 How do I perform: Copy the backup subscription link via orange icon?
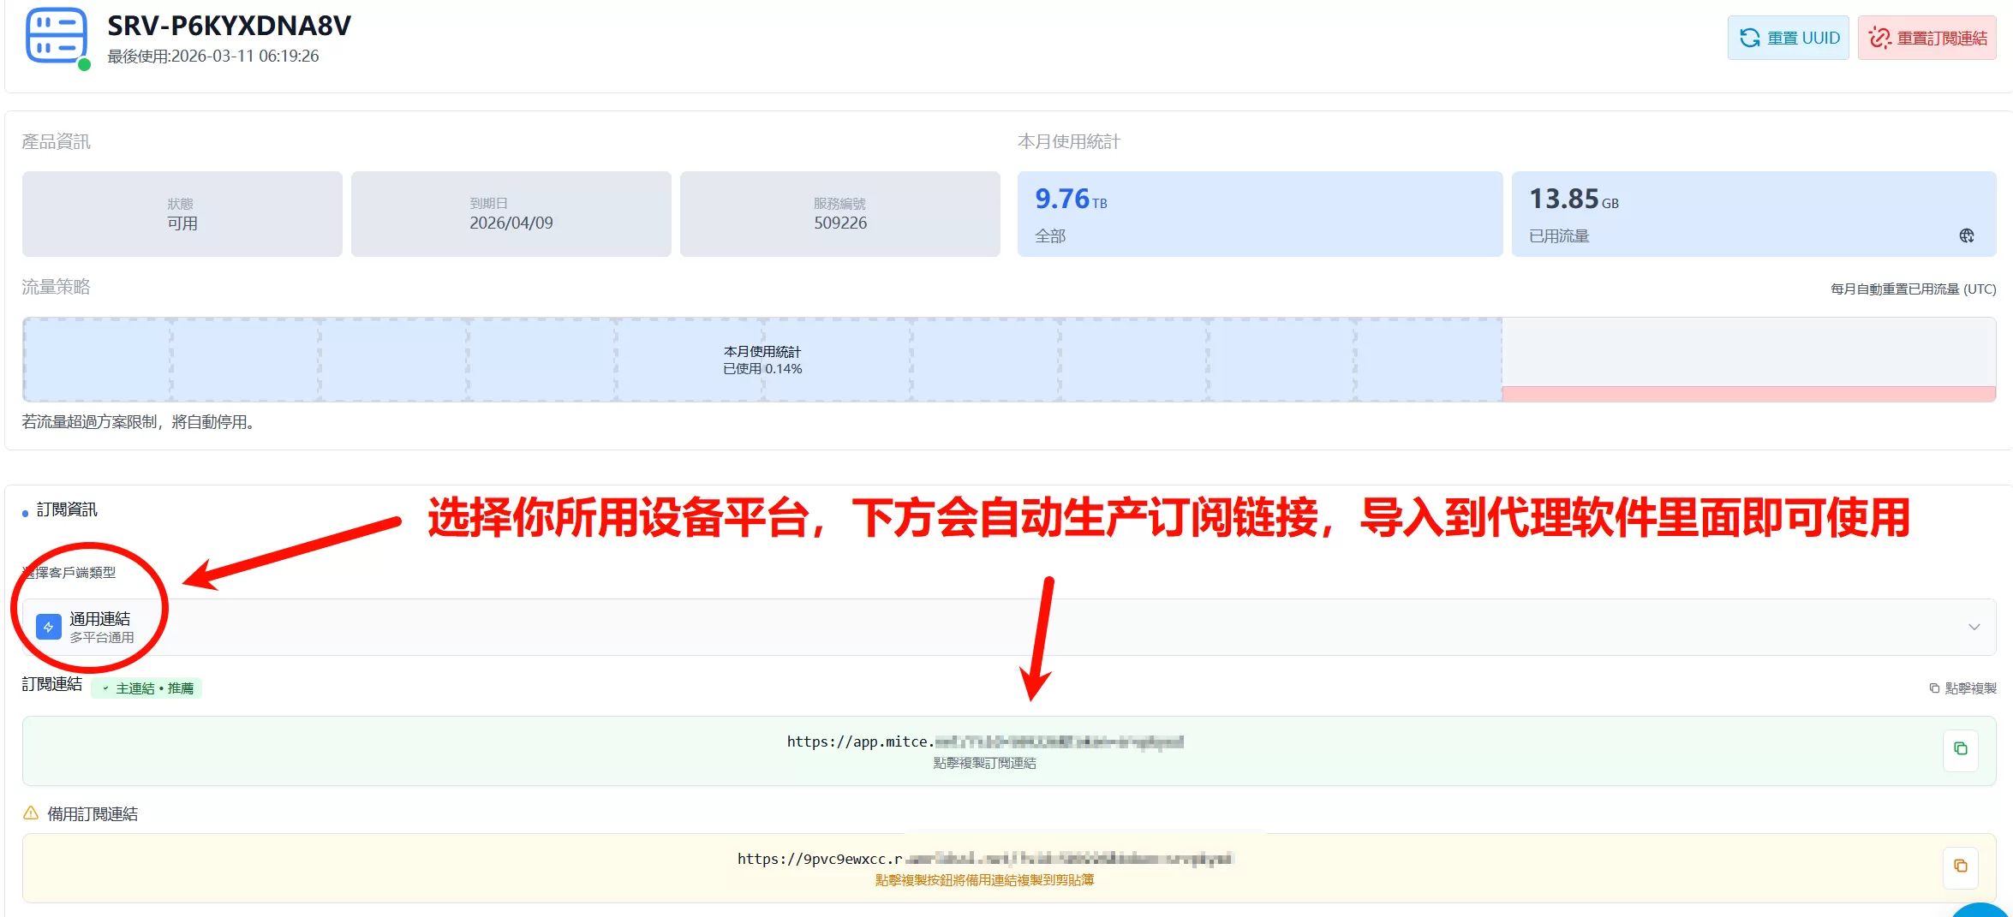pyautogui.click(x=1960, y=866)
